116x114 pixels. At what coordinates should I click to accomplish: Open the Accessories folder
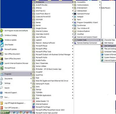pyautogui.click(x=53, y=2)
